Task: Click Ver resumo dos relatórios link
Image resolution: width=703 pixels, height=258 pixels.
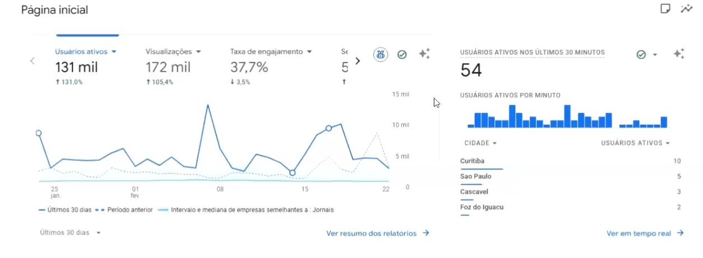Action: (x=378, y=233)
